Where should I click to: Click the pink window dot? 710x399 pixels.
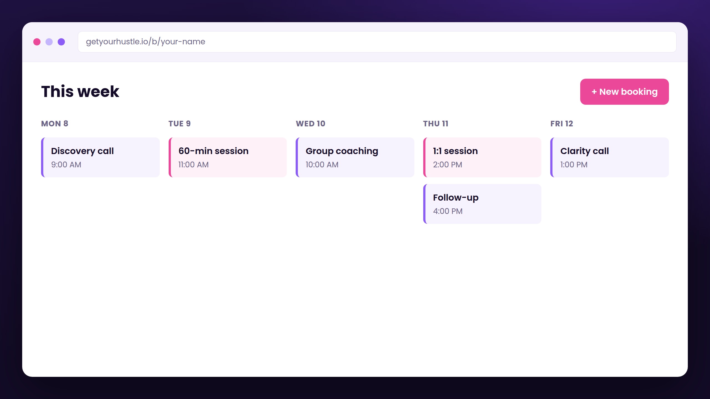37,42
